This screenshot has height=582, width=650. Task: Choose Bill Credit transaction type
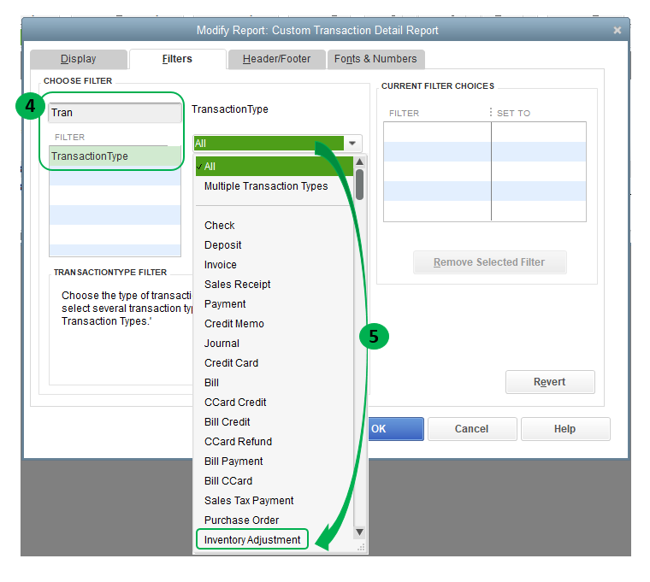point(227,422)
